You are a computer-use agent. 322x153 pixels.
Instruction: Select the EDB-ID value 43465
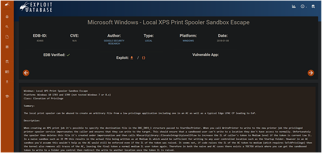click(40, 41)
